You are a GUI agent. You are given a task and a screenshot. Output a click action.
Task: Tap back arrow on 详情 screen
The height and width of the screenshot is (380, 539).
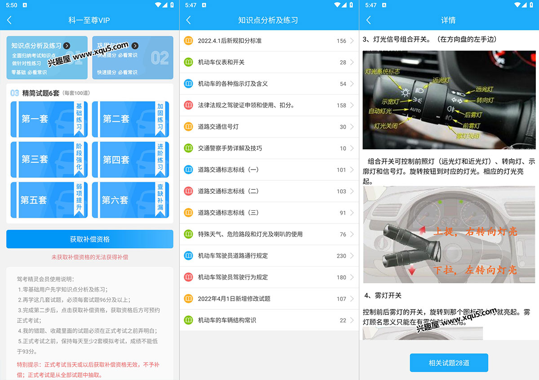pyautogui.click(x=368, y=20)
